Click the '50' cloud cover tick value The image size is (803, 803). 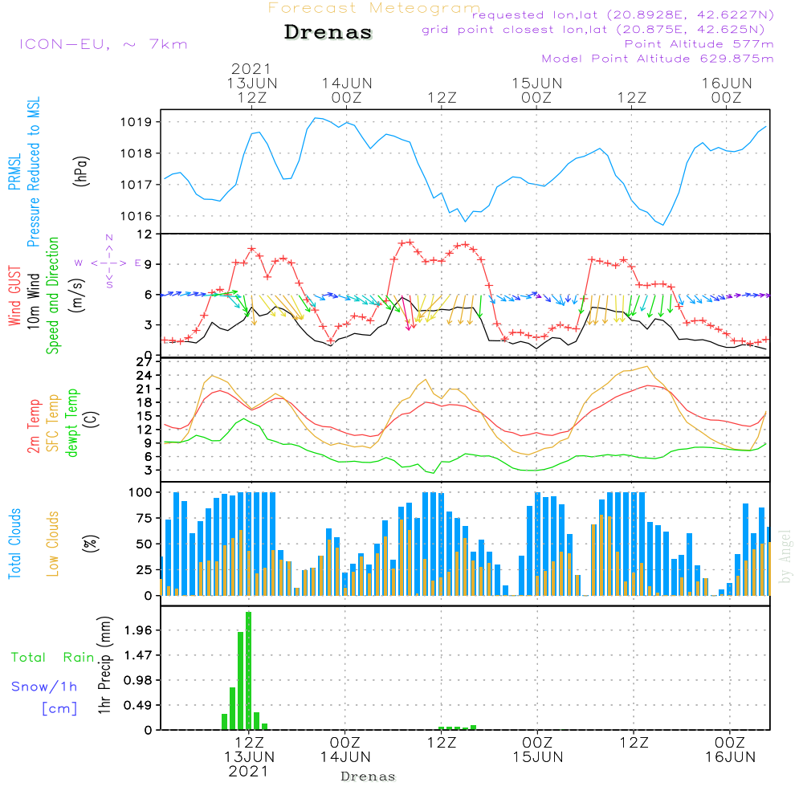[144, 544]
